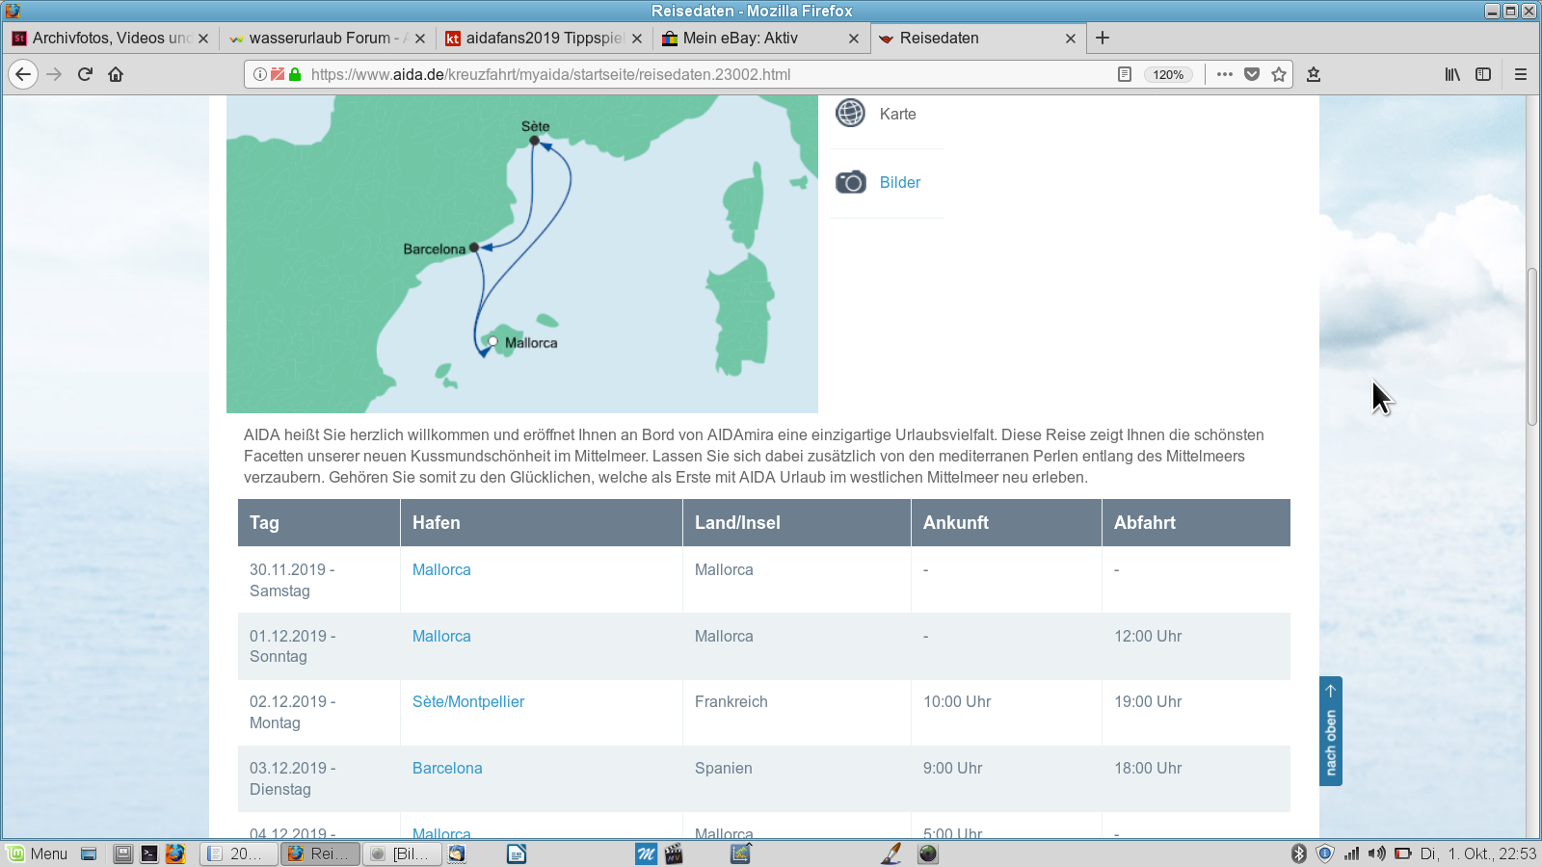The image size is (1542, 867).
Task: Reset the 120% zoom level
Action: click(x=1168, y=74)
